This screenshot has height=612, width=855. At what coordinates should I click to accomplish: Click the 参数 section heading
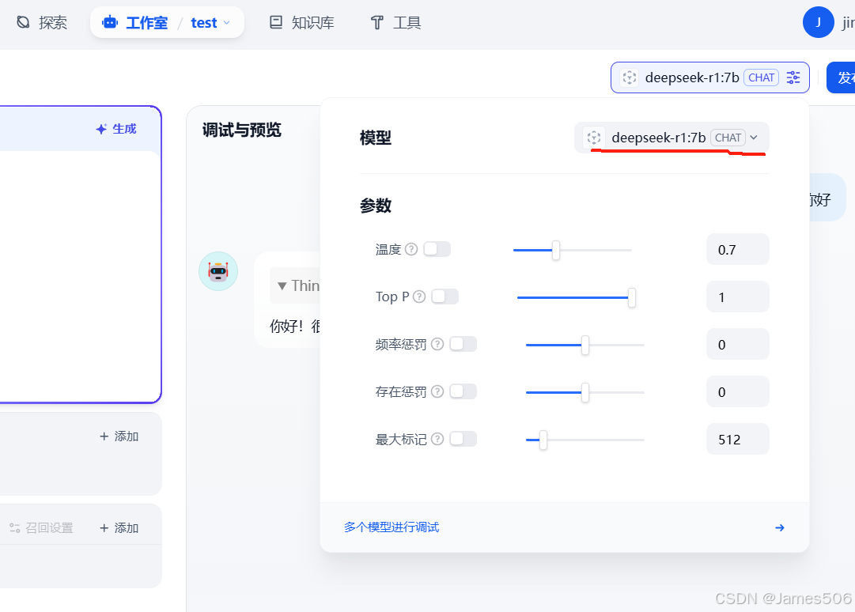[376, 206]
